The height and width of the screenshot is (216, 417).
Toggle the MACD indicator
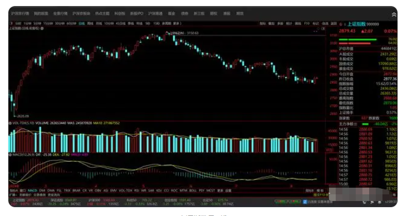[32, 190]
